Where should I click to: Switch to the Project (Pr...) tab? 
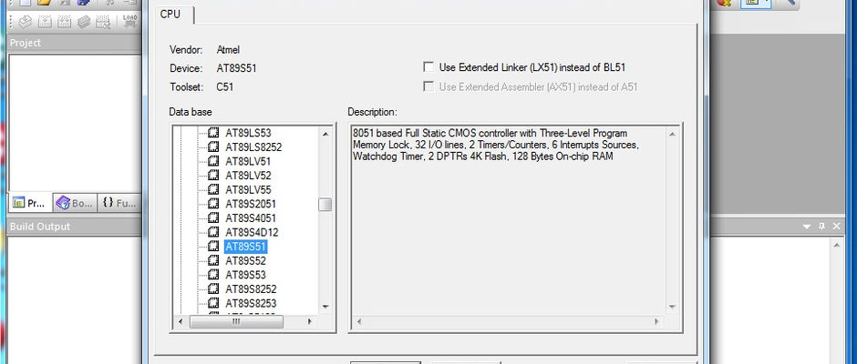click(30, 203)
